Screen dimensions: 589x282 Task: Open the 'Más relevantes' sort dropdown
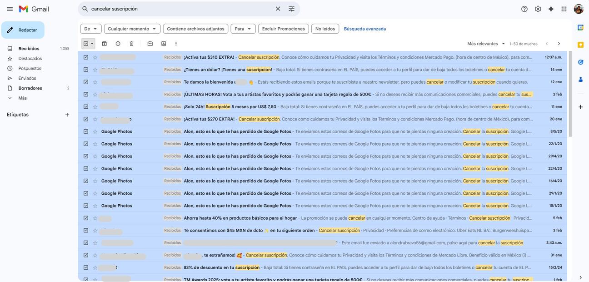click(486, 44)
